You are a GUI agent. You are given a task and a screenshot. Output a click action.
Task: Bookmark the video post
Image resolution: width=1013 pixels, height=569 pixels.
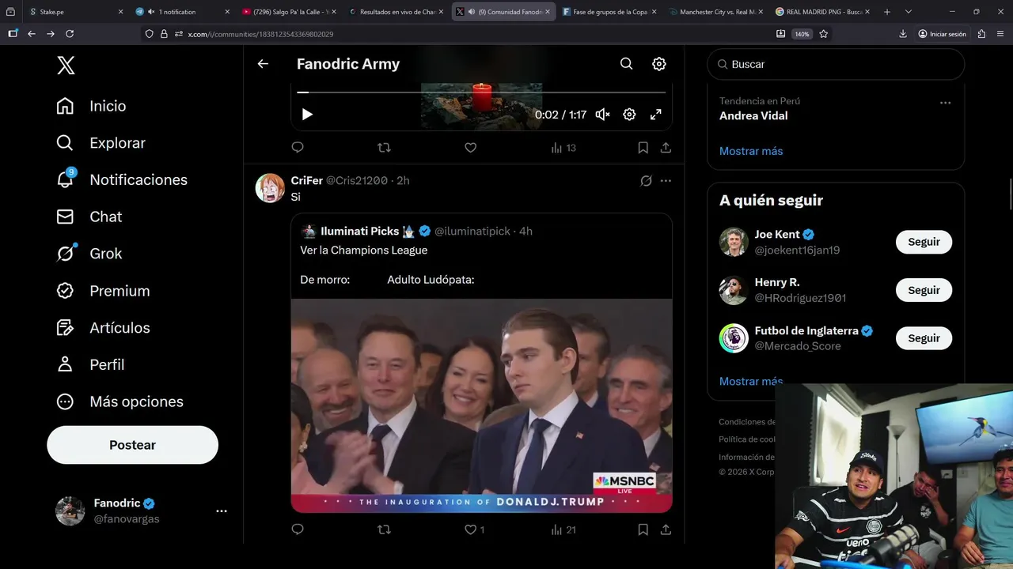pyautogui.click(x=643, y=147)
